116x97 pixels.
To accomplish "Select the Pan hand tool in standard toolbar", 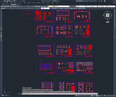I will [x=28, y=6].
